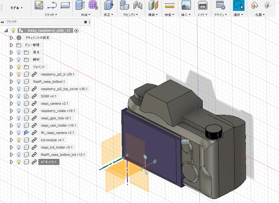Open the メイク dropdown menu
The height and width of the screenshot is (203, 279).
tap(202, 15)
